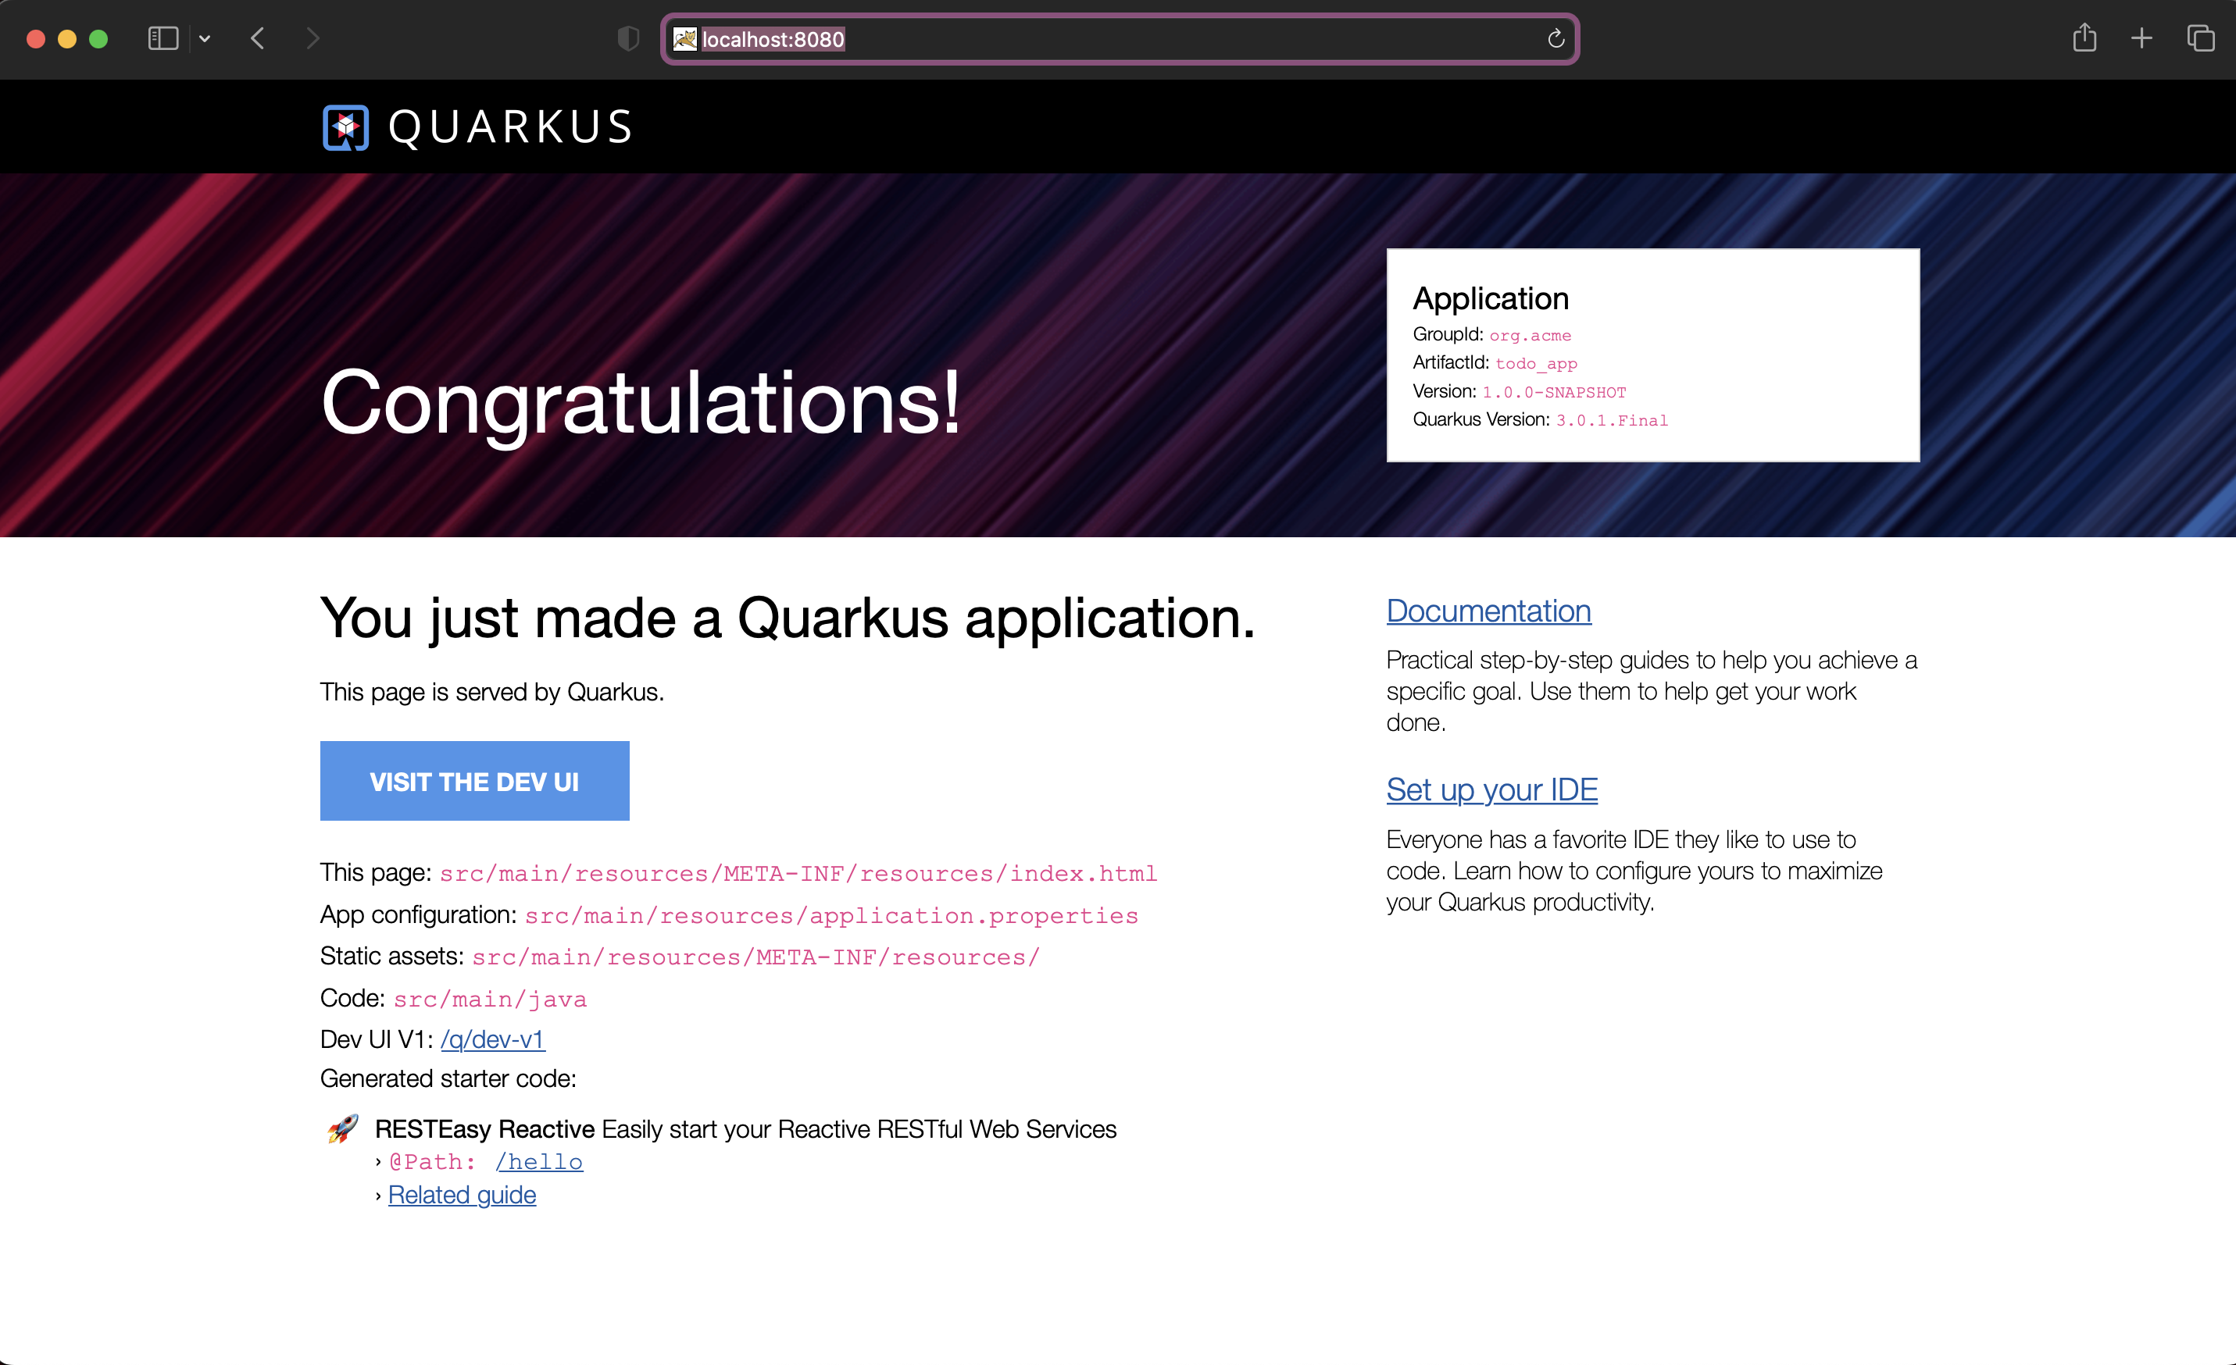This screenshot has width=2236, height=1365.
Task: Open the Documentation link
Action: pos(1488,611)
